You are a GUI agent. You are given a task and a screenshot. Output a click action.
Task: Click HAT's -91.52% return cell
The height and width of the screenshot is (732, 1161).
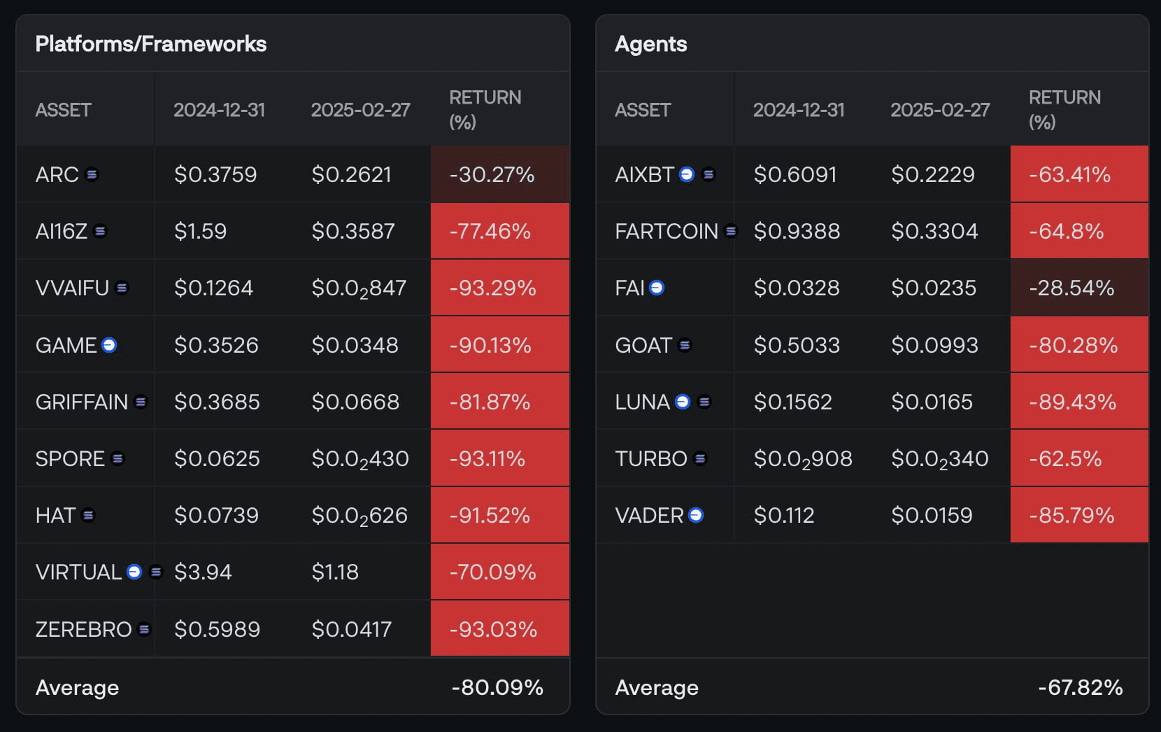pos(500,515)
